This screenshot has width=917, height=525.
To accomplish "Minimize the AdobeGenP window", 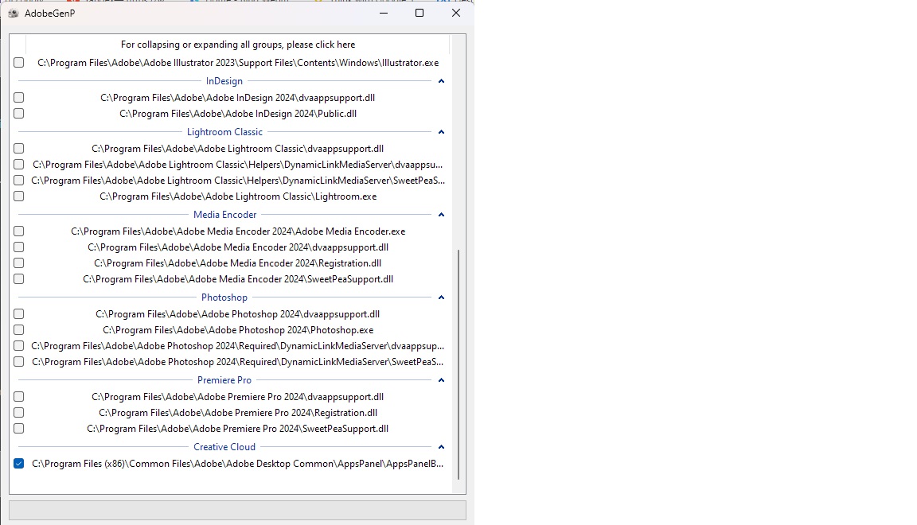I will pos(384,13).
